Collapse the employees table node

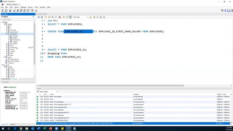point(7,34)
